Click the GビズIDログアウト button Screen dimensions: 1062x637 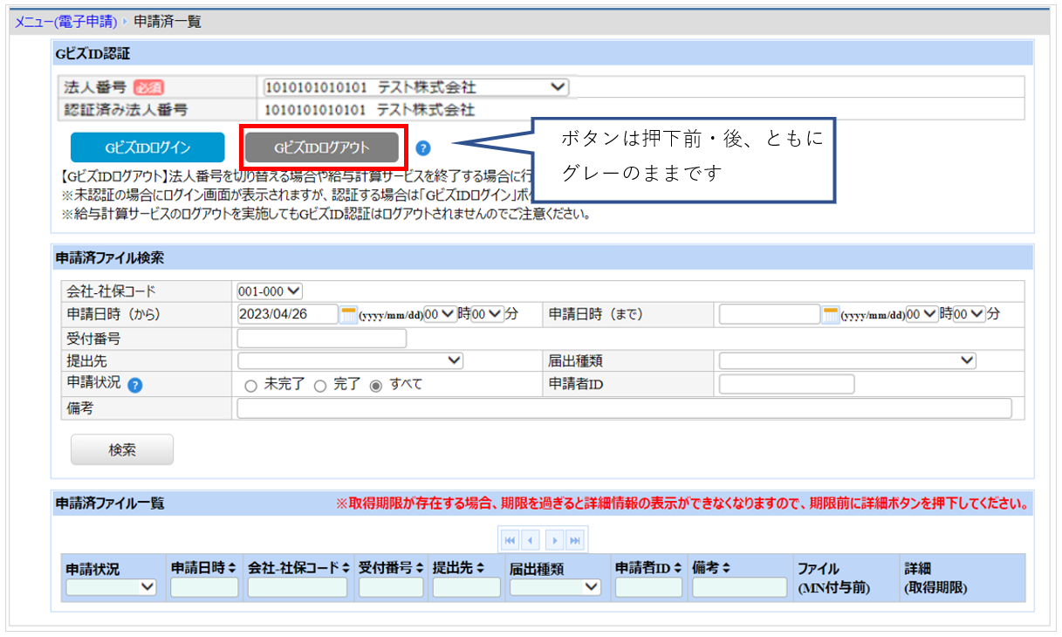322,147
